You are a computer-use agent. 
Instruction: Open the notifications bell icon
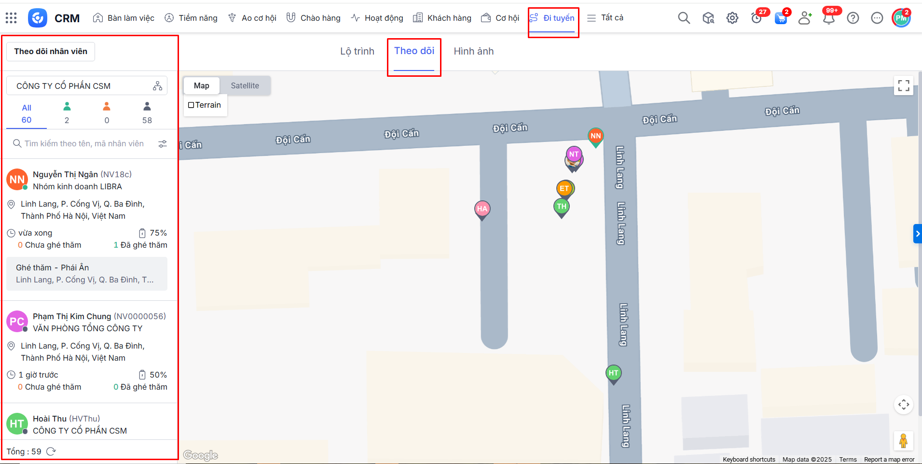point(828,19)
